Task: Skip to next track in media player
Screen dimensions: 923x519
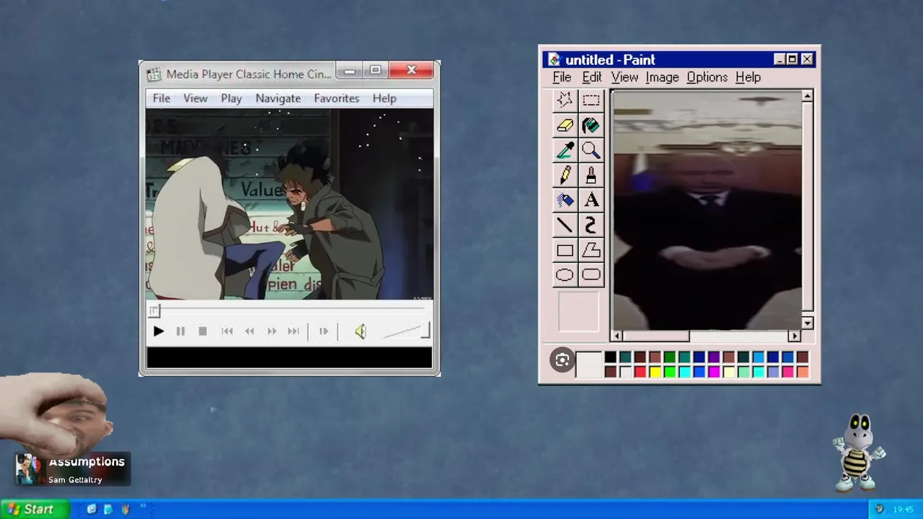Action: pos(293,332)
